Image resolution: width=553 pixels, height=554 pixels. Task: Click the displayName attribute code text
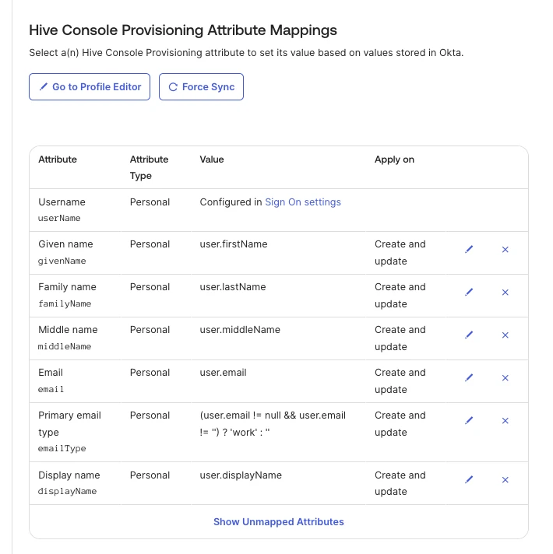67,491
